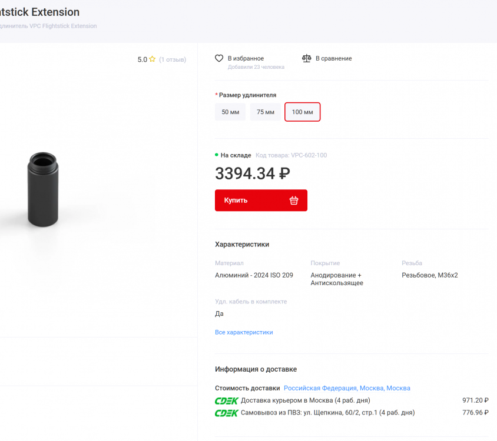The width and height of the screenshot is (497, 441).
Task: Click the CDEK logo for pickup
Action: pos(226,413)
